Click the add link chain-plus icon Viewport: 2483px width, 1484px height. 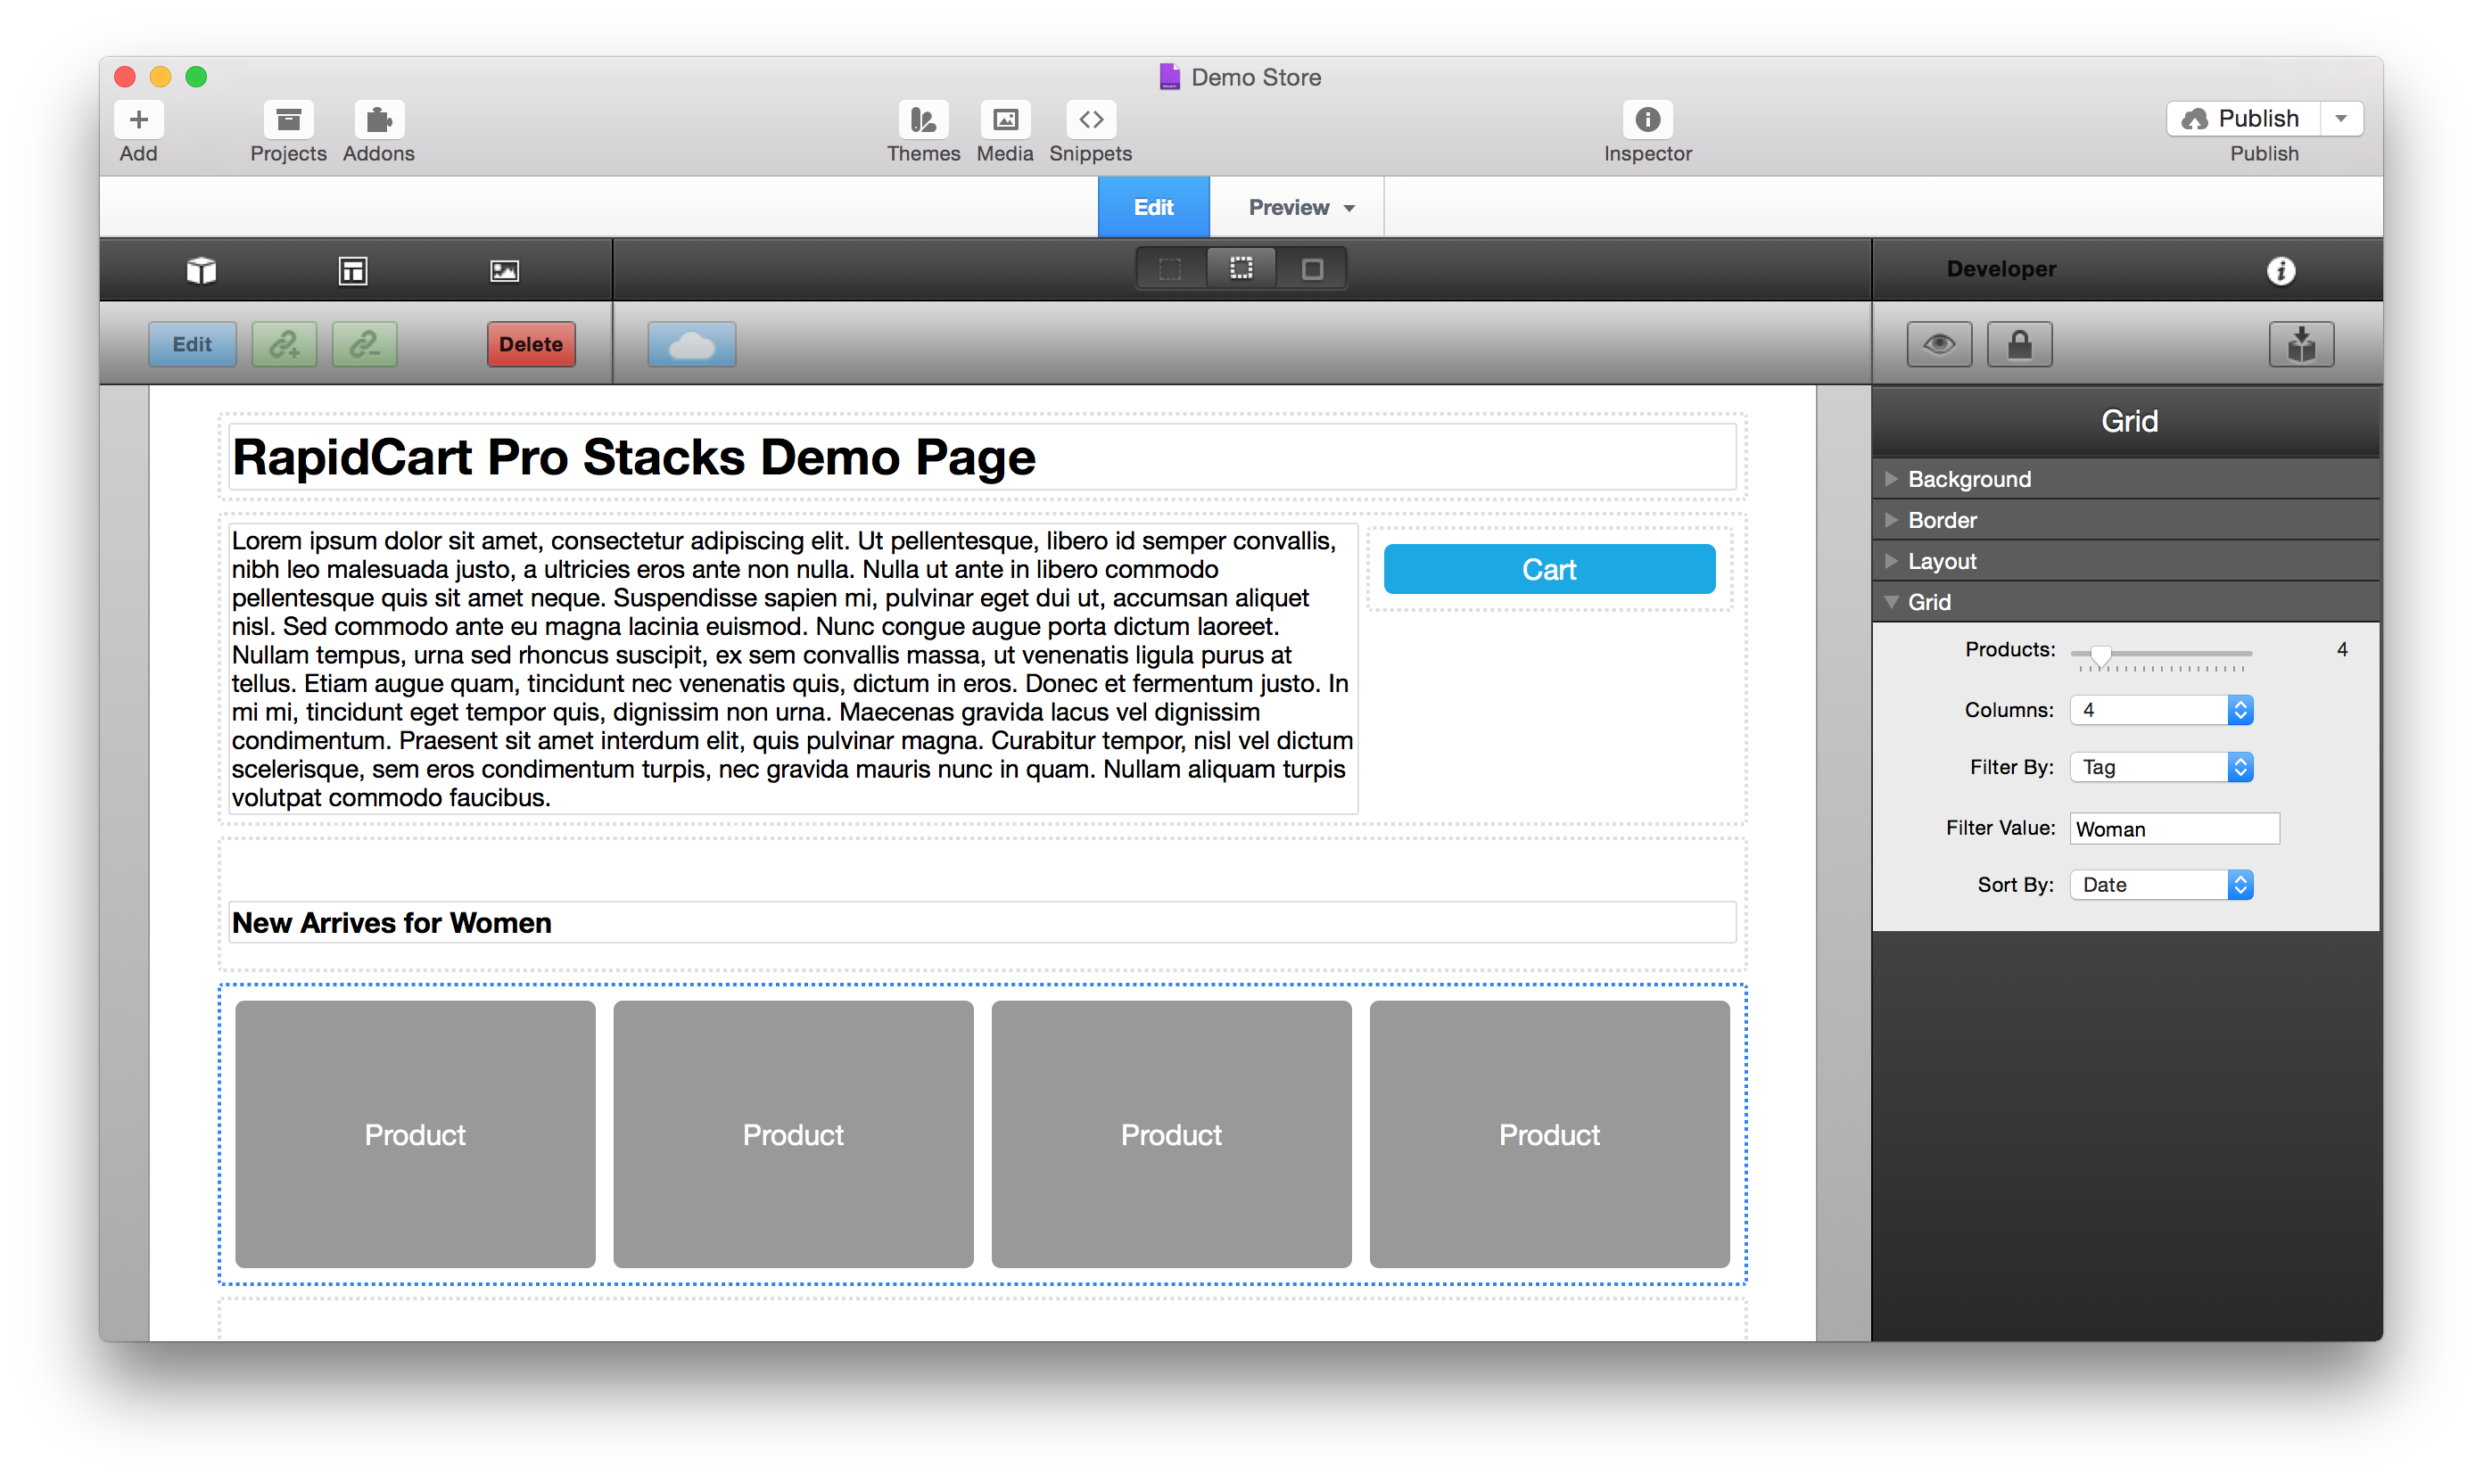tap(284, 344)
